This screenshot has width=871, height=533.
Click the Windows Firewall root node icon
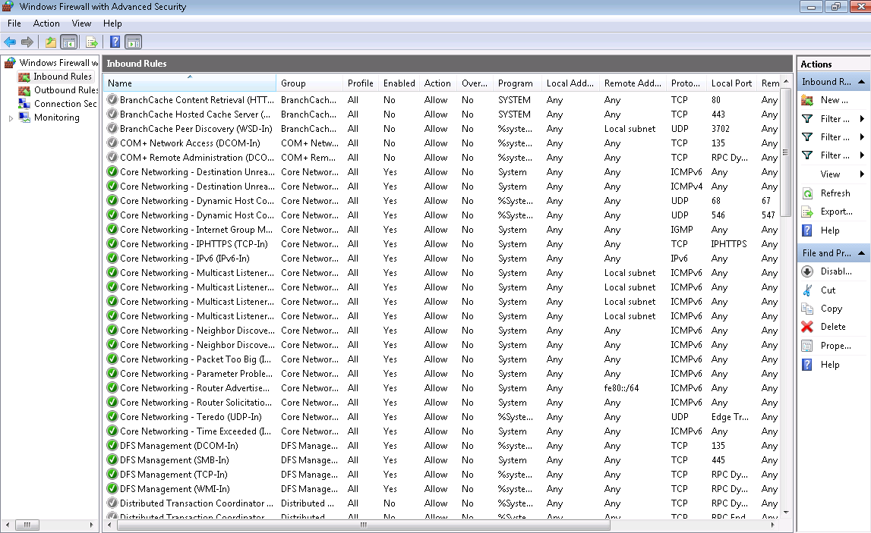point(10,63)
